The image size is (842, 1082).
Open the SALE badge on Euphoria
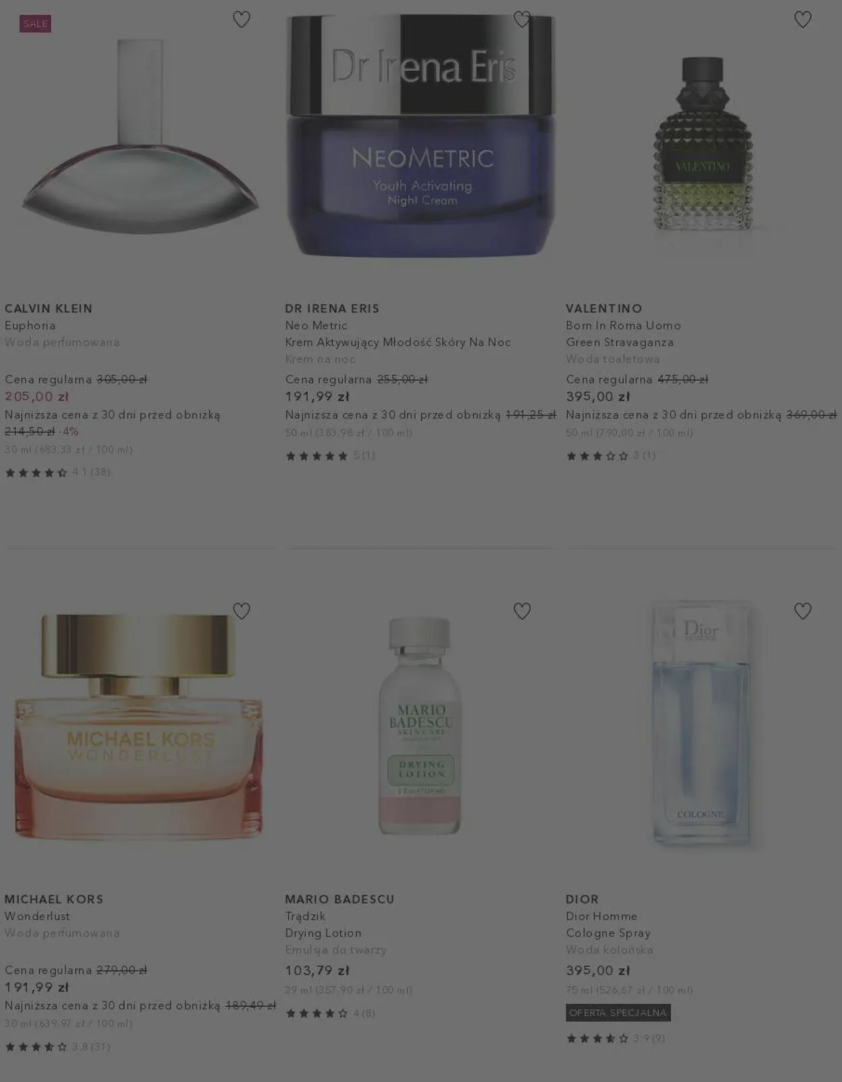35,24
